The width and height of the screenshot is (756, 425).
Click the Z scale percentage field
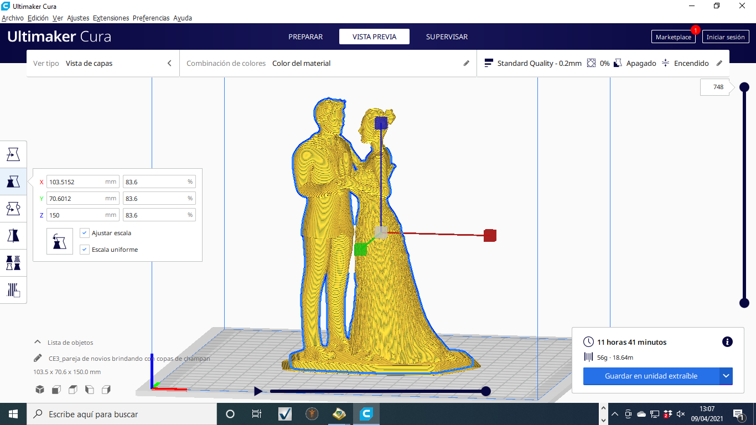click(159, 215)
